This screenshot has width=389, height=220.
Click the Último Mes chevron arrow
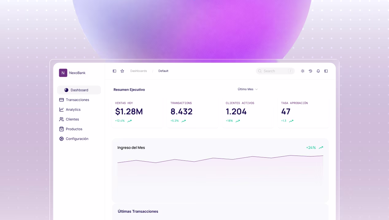pos(256,89)
